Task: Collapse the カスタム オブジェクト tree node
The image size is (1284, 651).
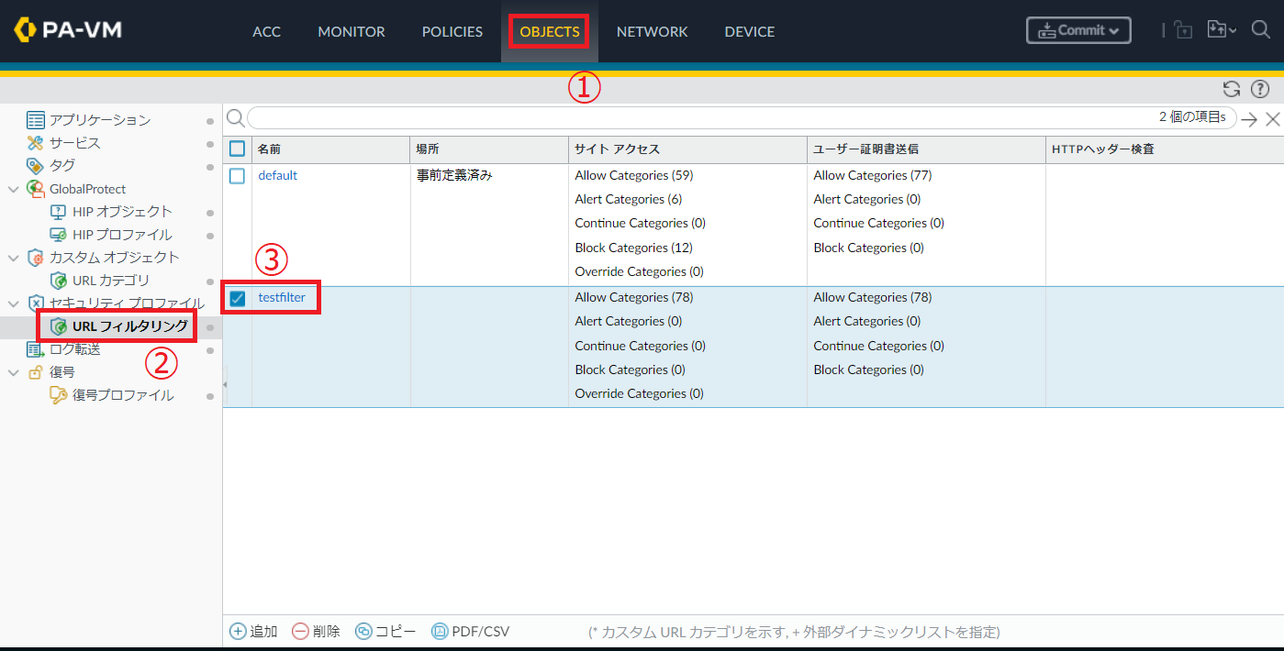Action: point(13,258)
